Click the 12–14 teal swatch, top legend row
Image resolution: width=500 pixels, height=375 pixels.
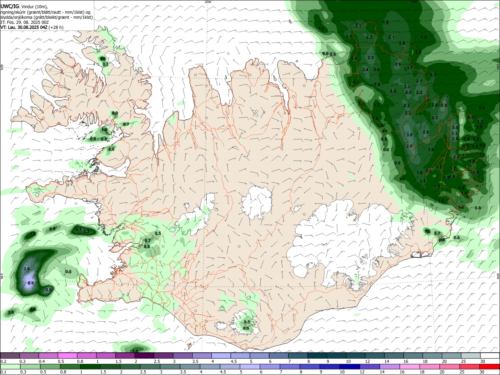(x=375, y=355)
